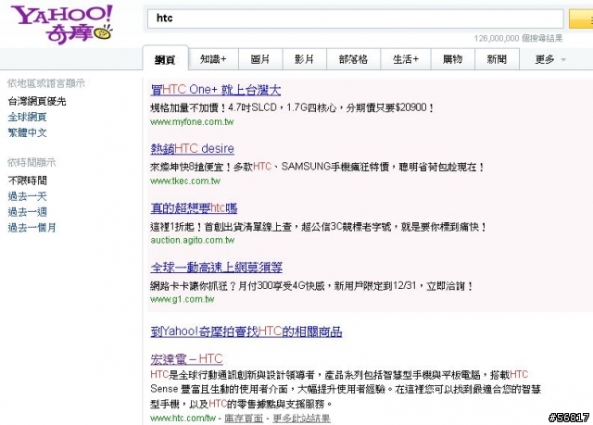Filter results to 過去一個月
Image resolution: width=593 pixels, height=425 pixels.
[x=32, y=228]
